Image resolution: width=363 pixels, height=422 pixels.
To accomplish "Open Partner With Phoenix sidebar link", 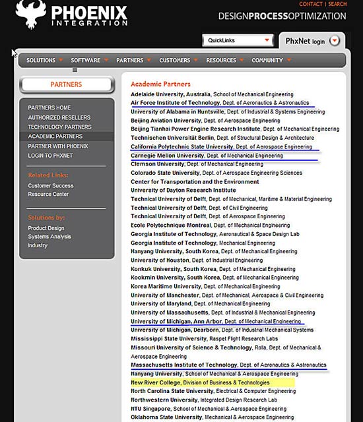I will coord(58,146).
